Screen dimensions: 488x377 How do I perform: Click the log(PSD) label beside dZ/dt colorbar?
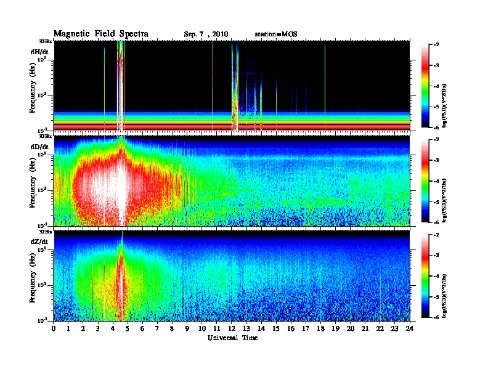(444, 296)
